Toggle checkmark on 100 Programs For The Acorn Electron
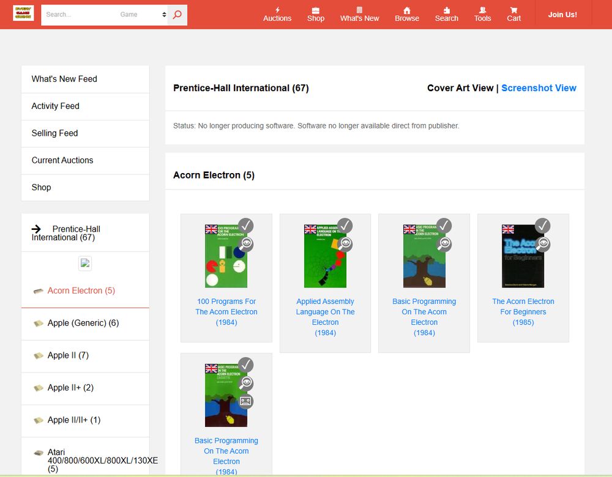Screen dimensions: 612x477 click(x=246, y=226)
